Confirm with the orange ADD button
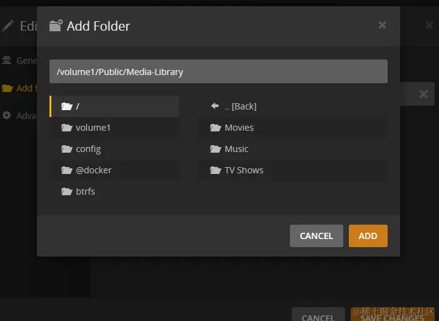 pyautogui.click(x=368, y=236)
